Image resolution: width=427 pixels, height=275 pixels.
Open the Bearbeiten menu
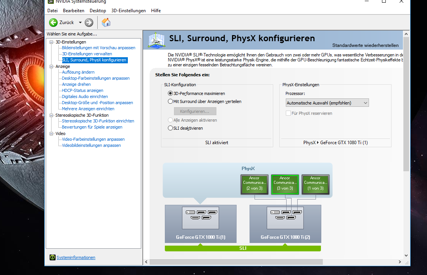point(74,11)
